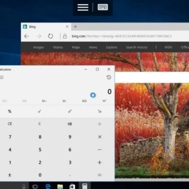Image resolution: width=189 pixels, height=189 pixels.
Task: Click the equals button
Action: pos(100,175)
